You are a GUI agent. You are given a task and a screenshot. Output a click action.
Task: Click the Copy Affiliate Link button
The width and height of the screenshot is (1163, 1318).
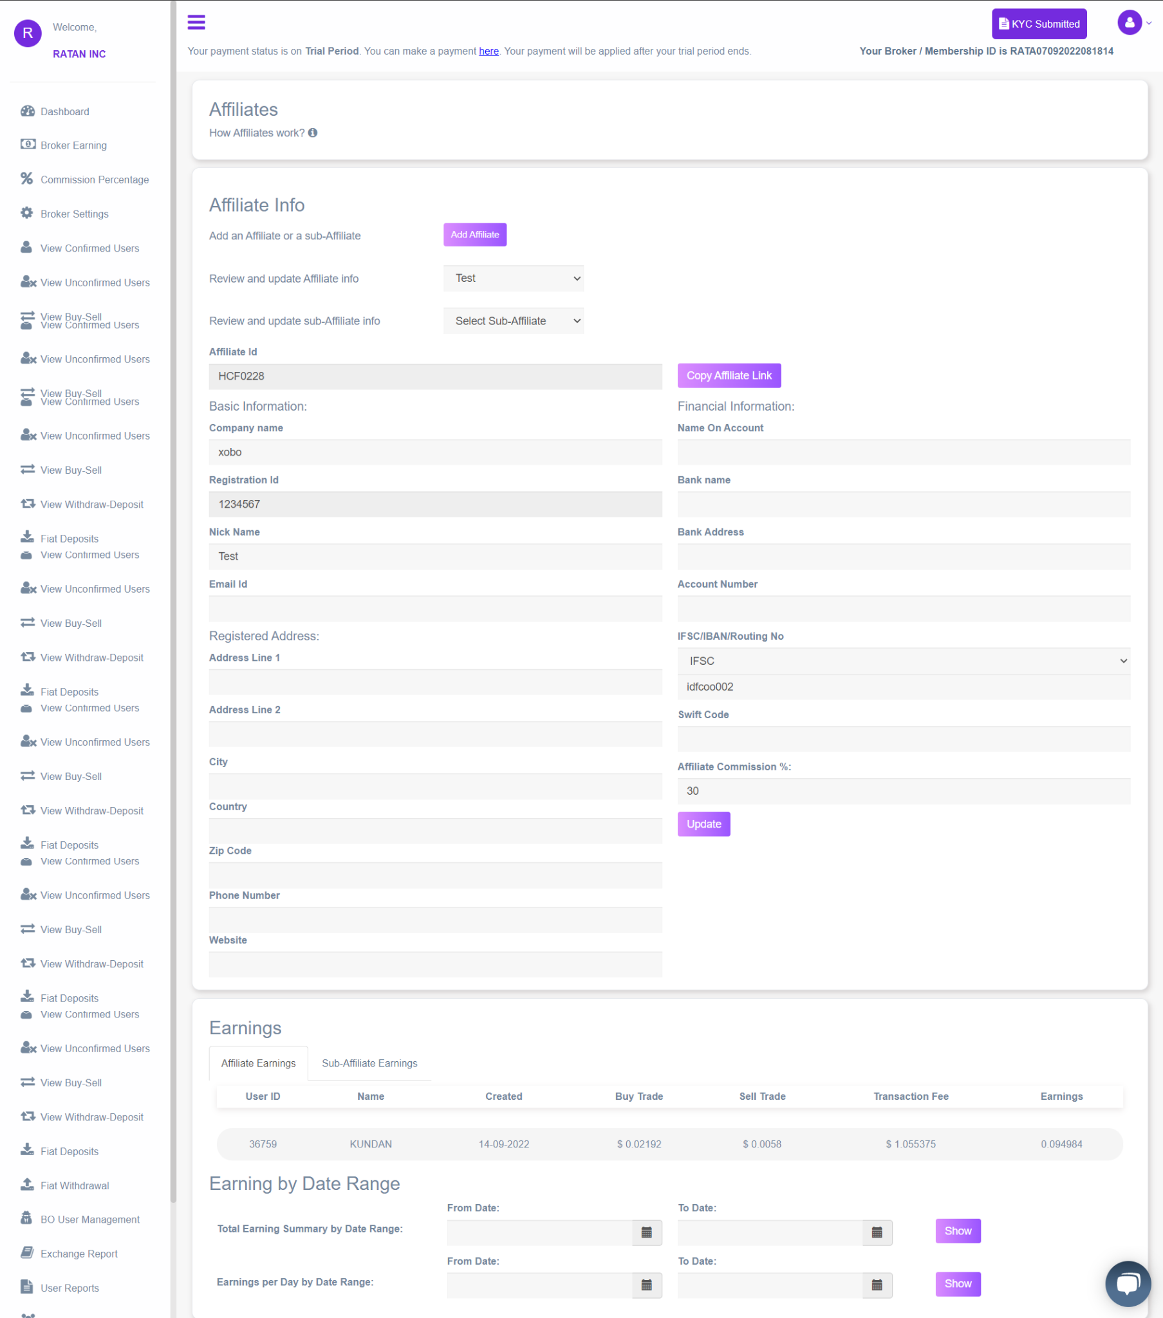[729, 375]
